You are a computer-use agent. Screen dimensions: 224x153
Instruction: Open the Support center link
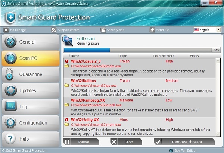pyautogui.click(x=68, y=30)
